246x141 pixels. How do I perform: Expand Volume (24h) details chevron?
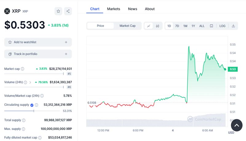pyautogui.click(x=30, y=82)
